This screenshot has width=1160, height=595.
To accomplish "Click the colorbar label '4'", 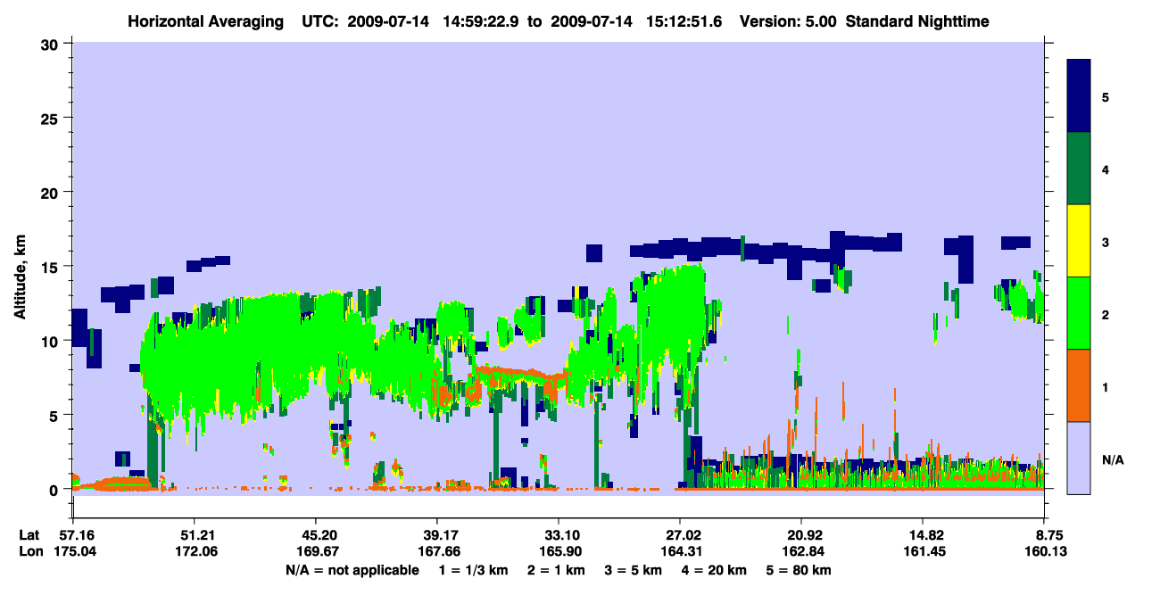I will pyautogui.click(x=1105, y=169).
